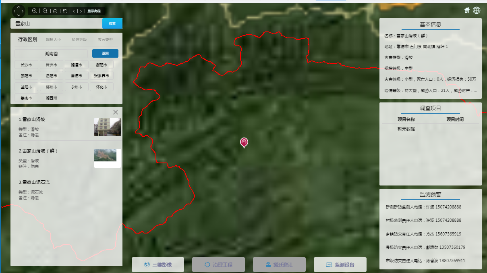
Task: Click the zoom out magnifier icon
Action: 45,11
